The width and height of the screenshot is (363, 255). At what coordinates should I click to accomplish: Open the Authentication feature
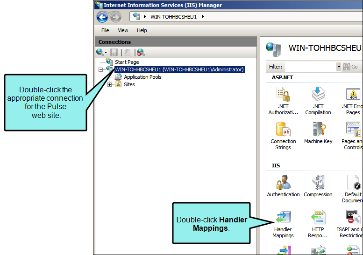coord(283,186)
